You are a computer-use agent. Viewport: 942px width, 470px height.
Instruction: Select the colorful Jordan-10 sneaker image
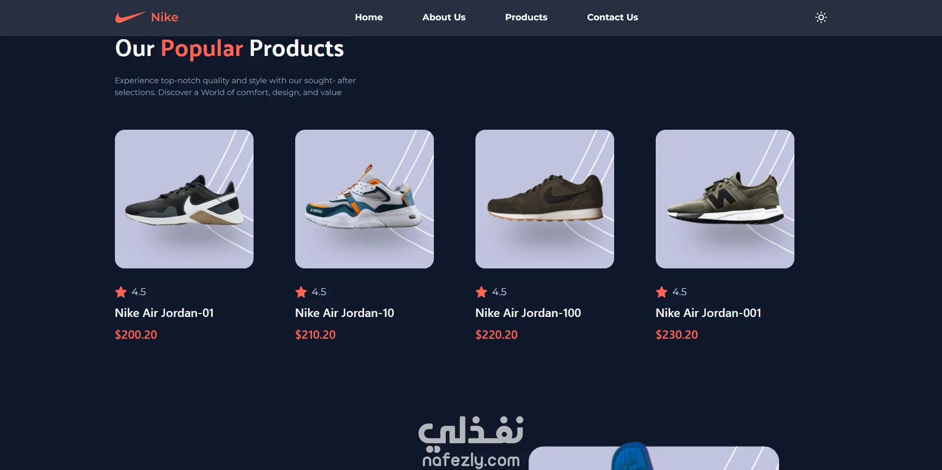pos(365,199)
